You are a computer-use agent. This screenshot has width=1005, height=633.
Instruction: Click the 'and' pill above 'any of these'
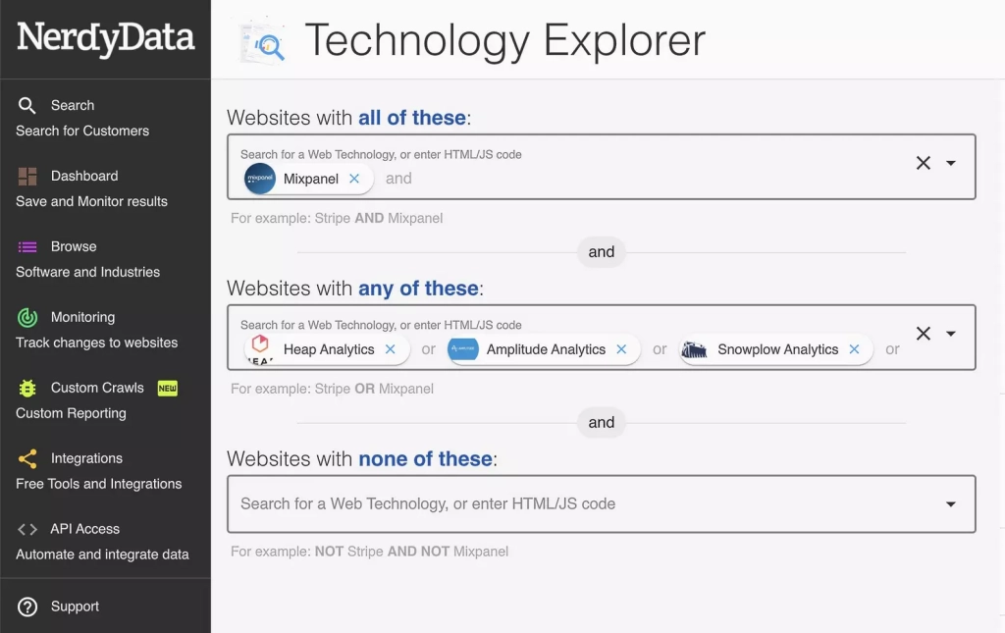[602, 252]
